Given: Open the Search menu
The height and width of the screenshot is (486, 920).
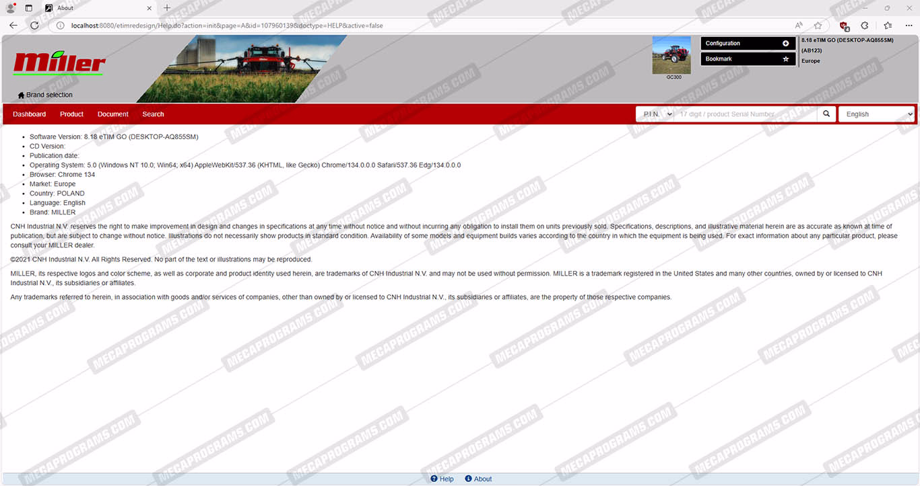Looking at the screenshot, I should point(153,114).
